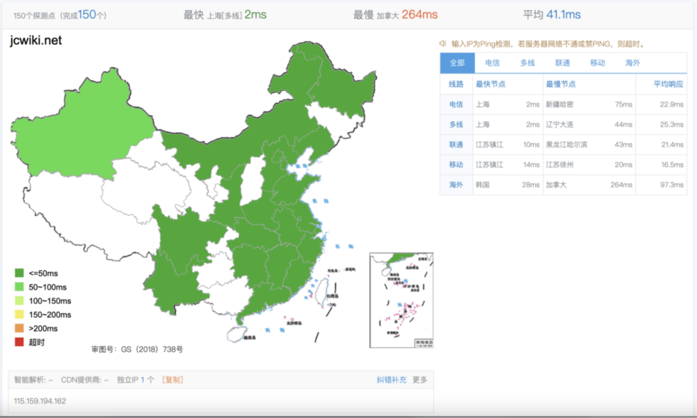Click the 264ms value in table
697x418 pixels.
tap(621, 185)
